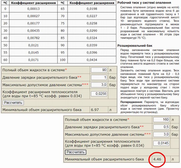Click the temperature cell 55
Image resolution: width=181 pixels, height=168 pixels.
5,53
